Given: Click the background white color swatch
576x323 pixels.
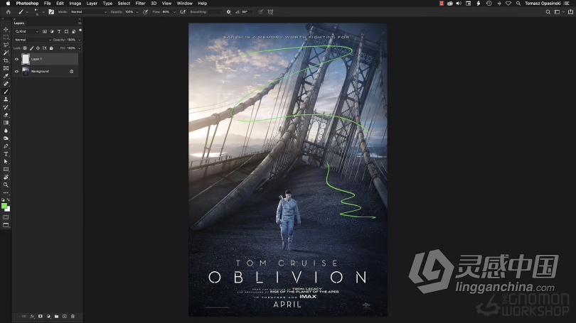Looking at the screenshot, I should 9,209.
